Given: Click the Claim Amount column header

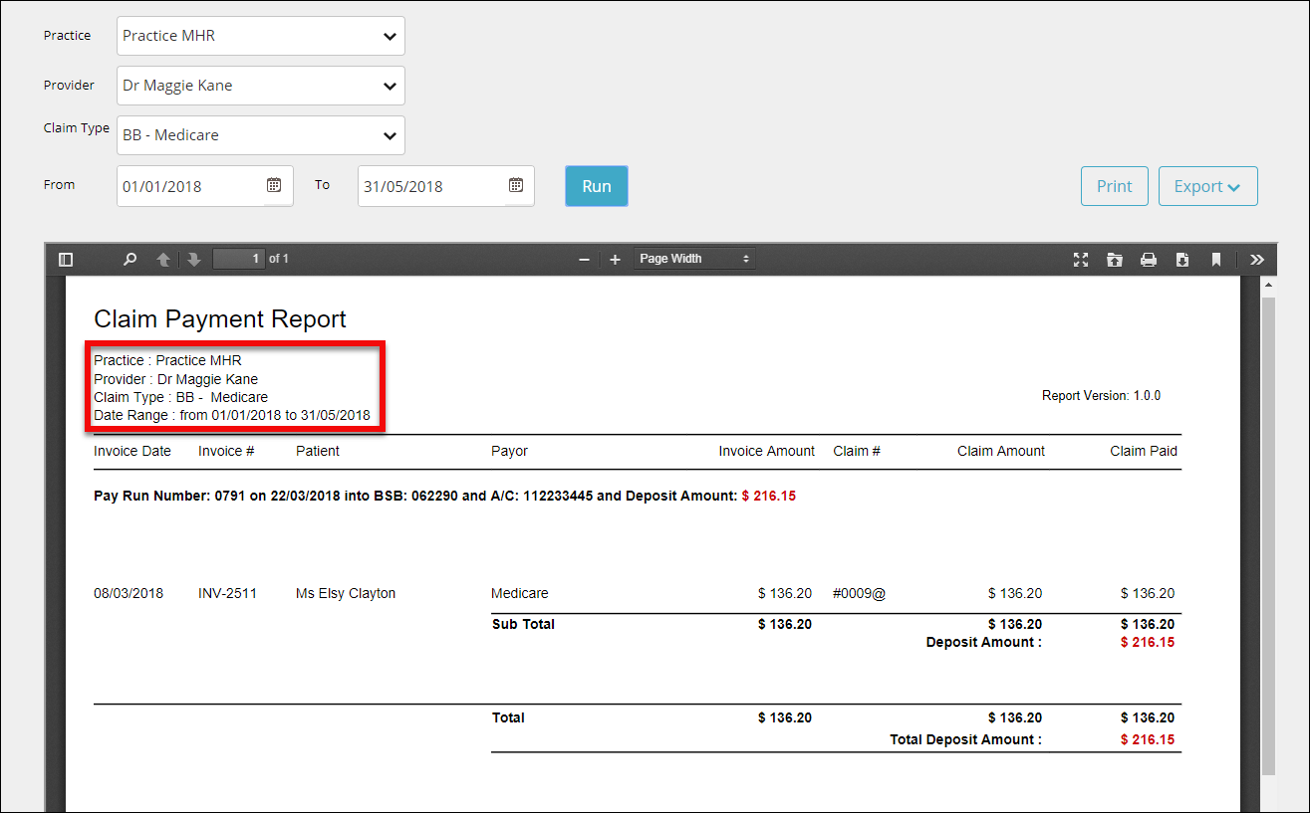Looking at the screenshot, I should pos(1001,451).
